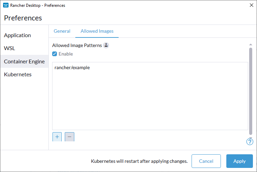
Task: Open the Application preferences section
Action: pos(17,35)
